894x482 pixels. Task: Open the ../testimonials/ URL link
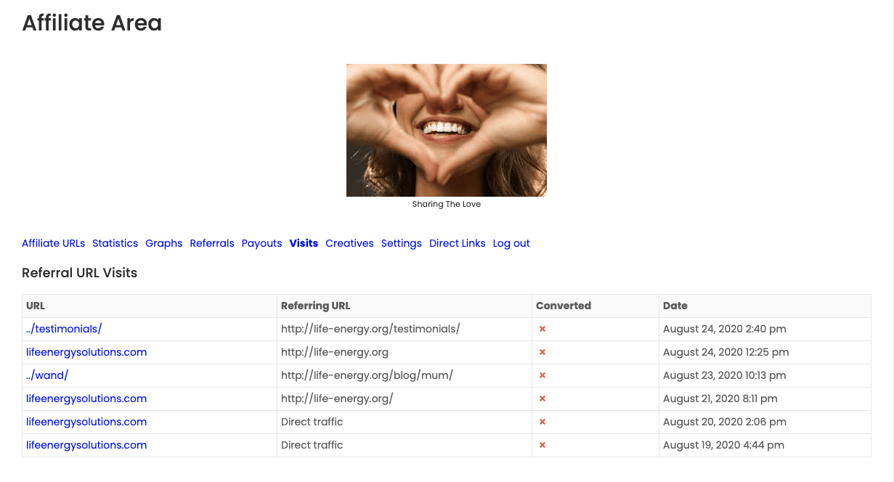point(64,329)
